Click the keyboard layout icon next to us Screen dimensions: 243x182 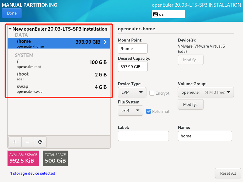tap(155, 14)
